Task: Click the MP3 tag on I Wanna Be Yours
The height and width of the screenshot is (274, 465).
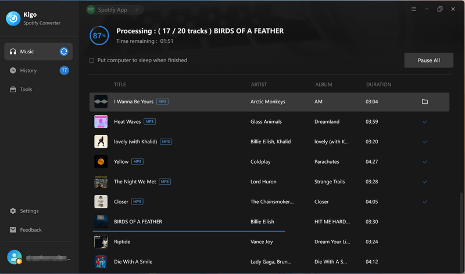Action: coord(162,102)
